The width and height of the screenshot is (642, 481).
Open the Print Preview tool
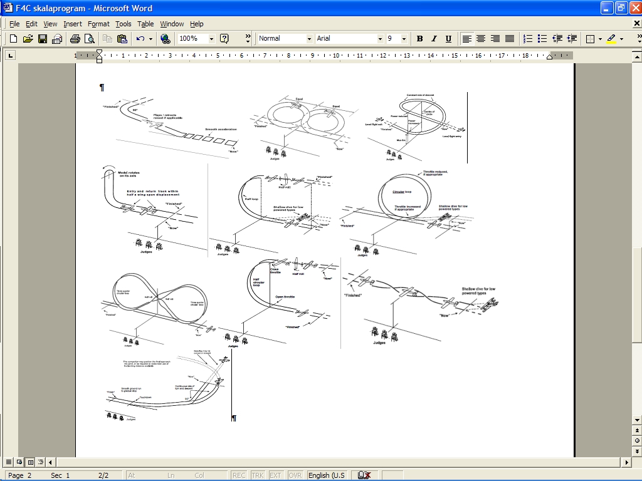point(90,39)
